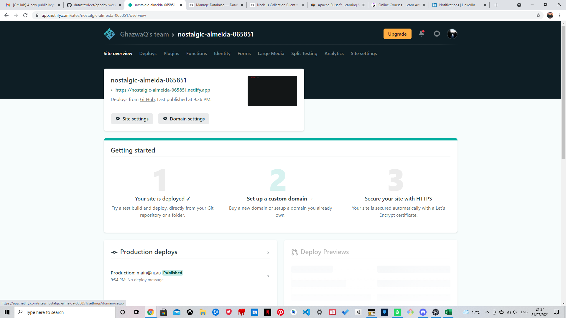
Task: Open Visual Studio Code from the taskbar
Action: pos(307,312)
